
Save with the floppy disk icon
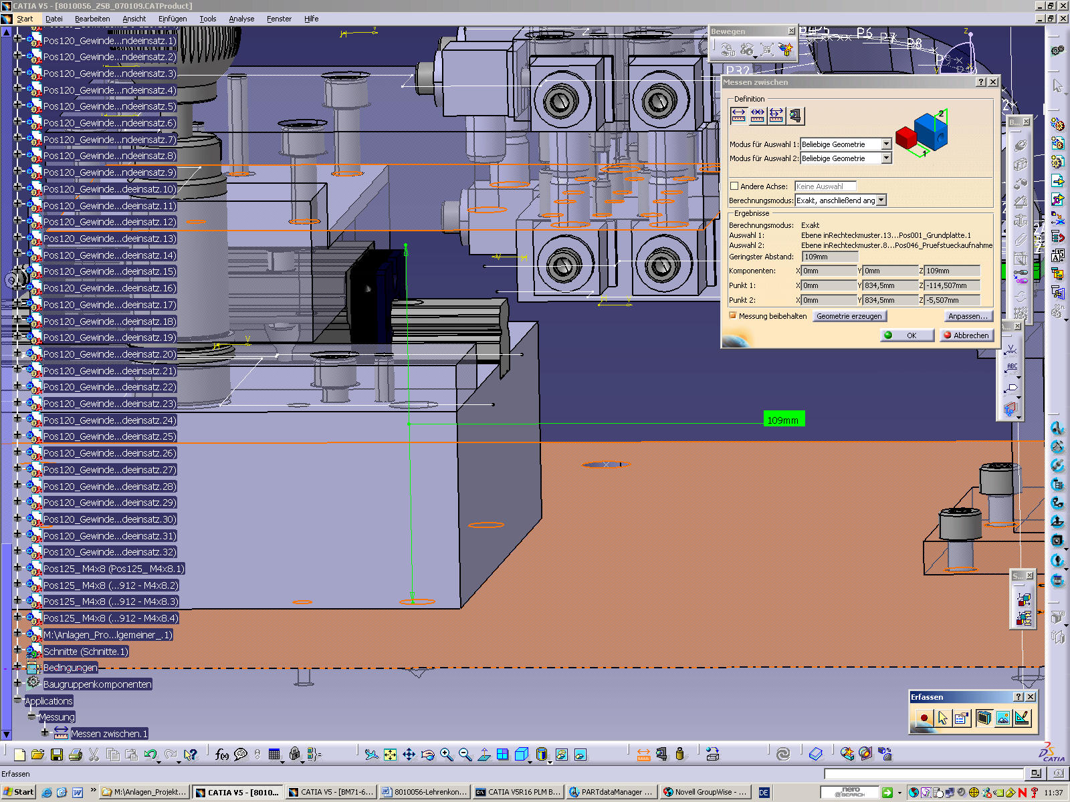point(57,755)
